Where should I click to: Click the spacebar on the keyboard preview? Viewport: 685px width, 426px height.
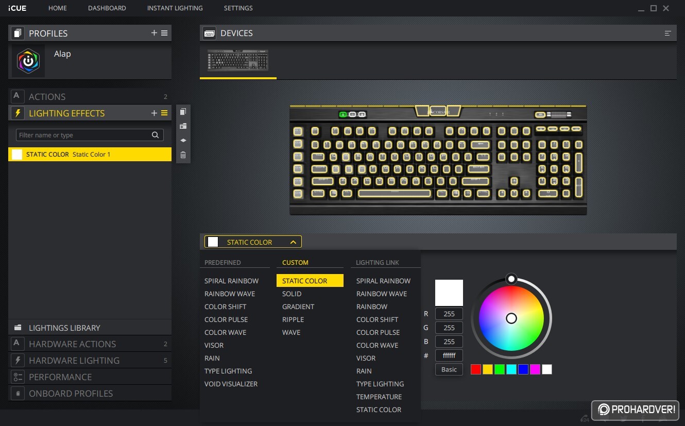click(x=395, y=194)
